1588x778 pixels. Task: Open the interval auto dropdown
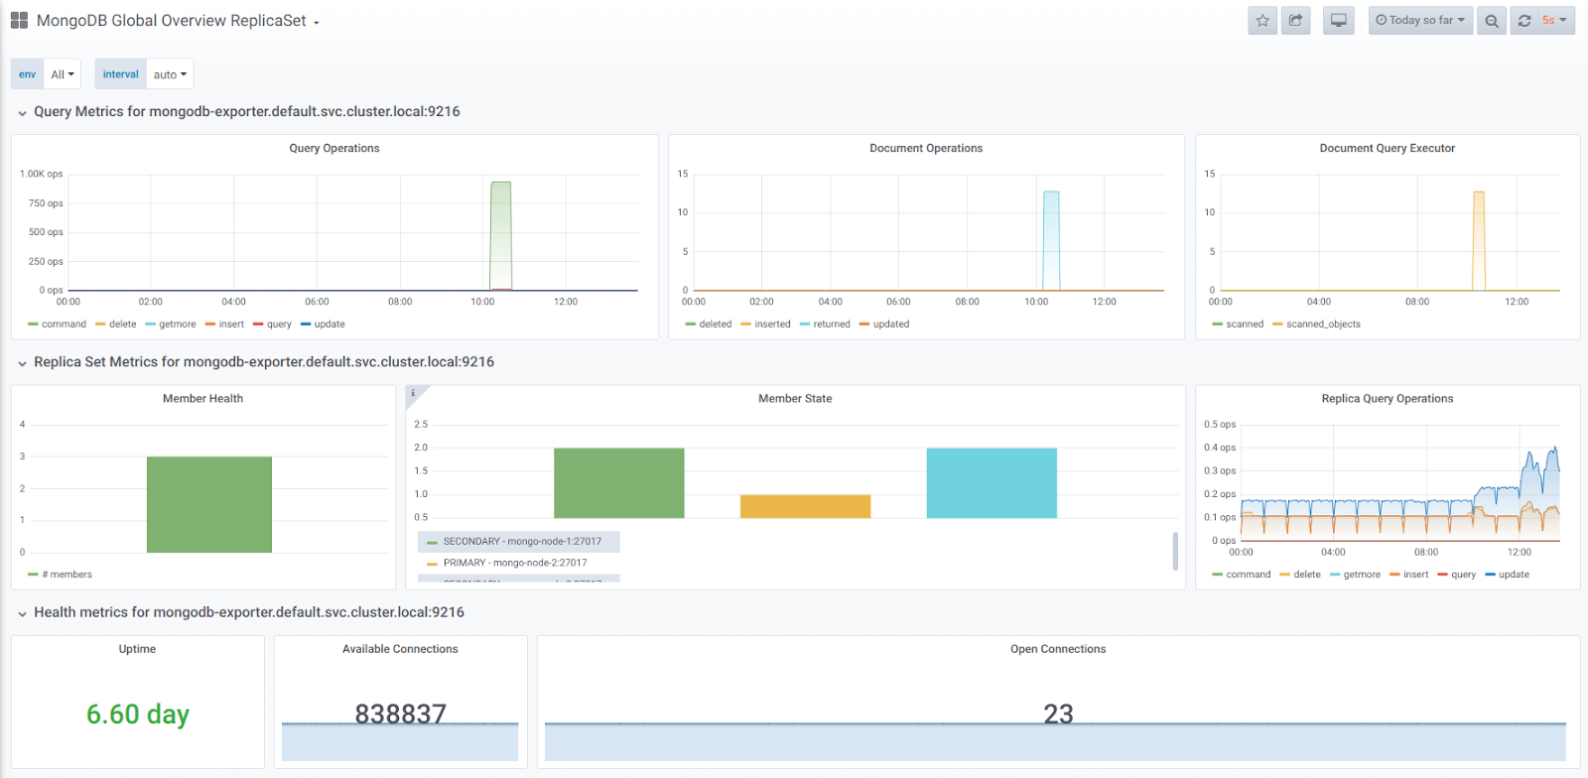[x=170, y=74]
